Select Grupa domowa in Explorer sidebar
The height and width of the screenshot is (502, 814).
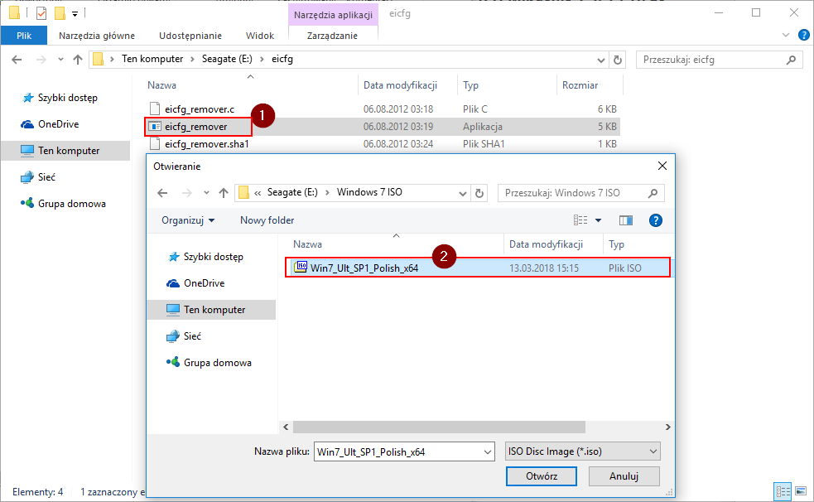(x=63, y=204)
